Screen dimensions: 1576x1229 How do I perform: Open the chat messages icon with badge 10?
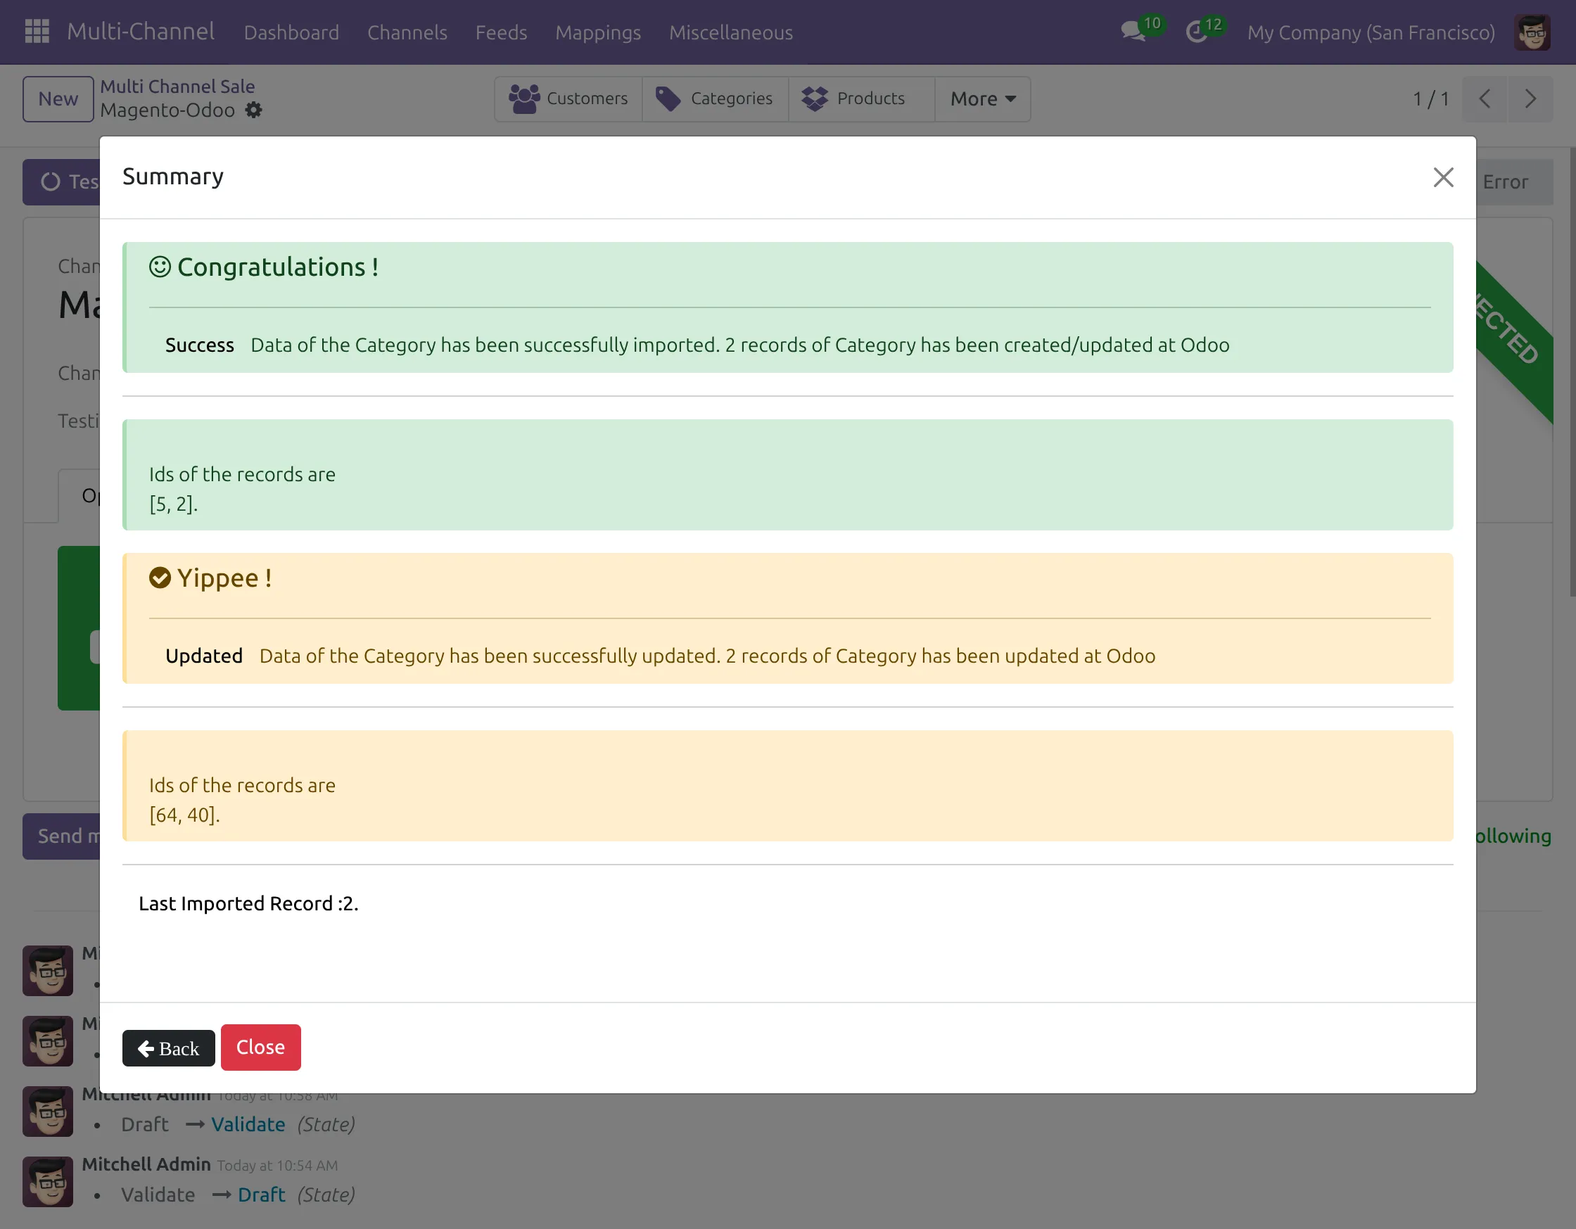pos(1132,32)
